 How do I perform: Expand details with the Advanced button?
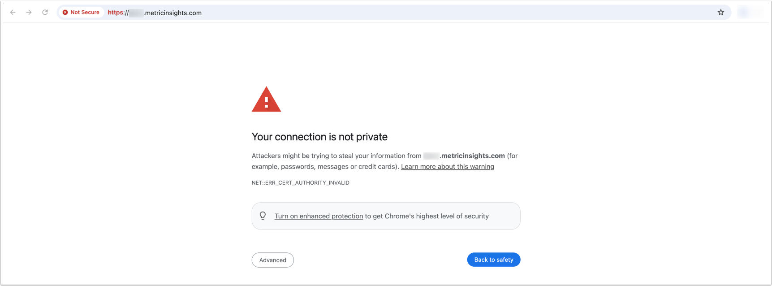pos(272,260)
